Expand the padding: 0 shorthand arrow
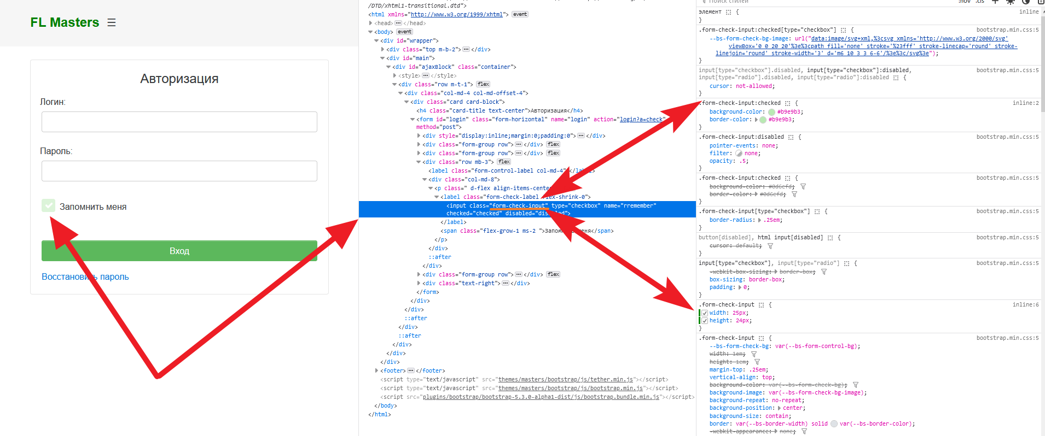 coord(740,287)
